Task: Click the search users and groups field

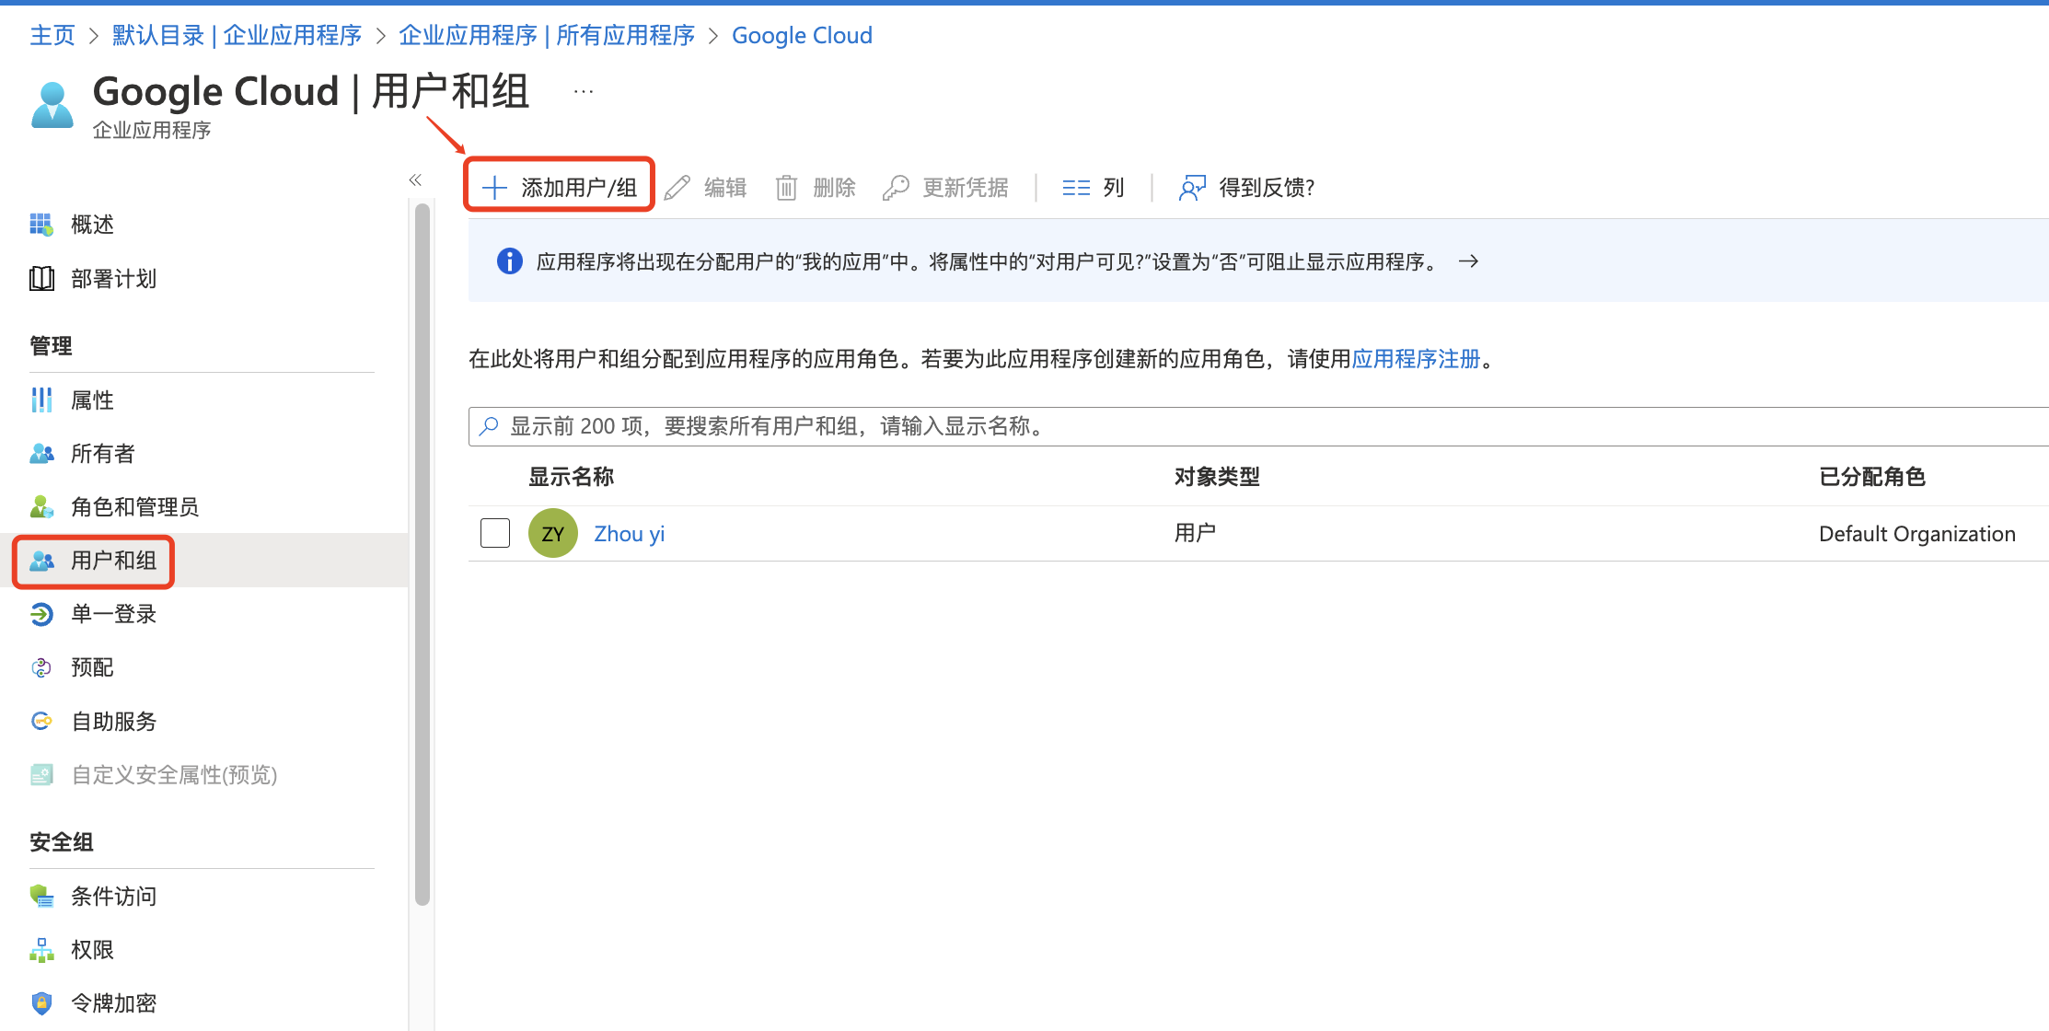Action: pos(1258,426)
